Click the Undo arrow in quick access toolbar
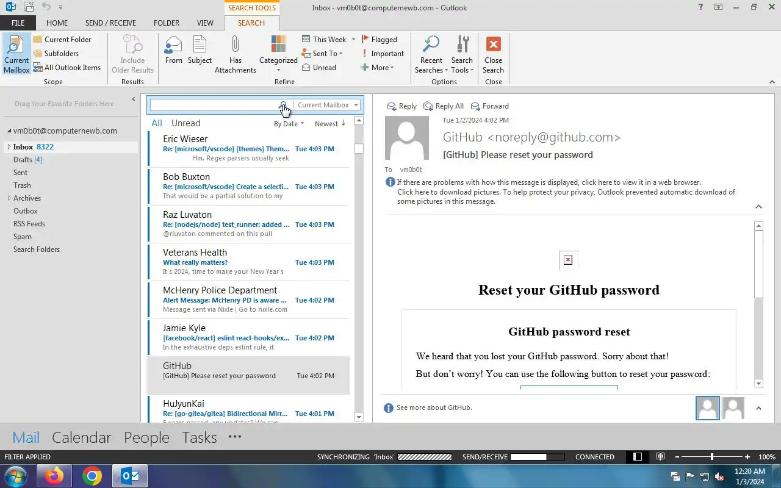The width and height of the screenshot is (781, 488). click(47, 7)
